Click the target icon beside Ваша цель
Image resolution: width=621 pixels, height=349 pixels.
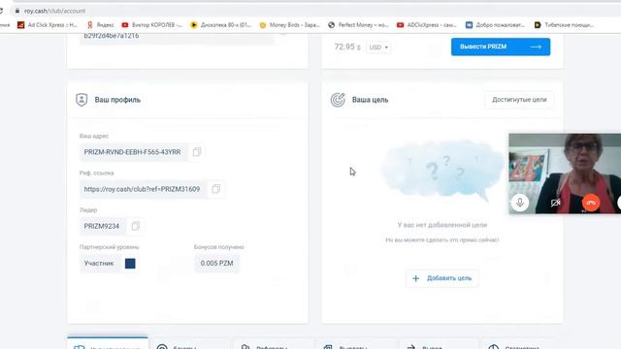338,100
